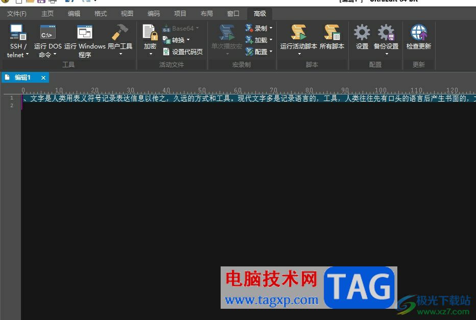Click the 设置代码页 icon
Screen dimensions: 476x320
tap(166, 52)
